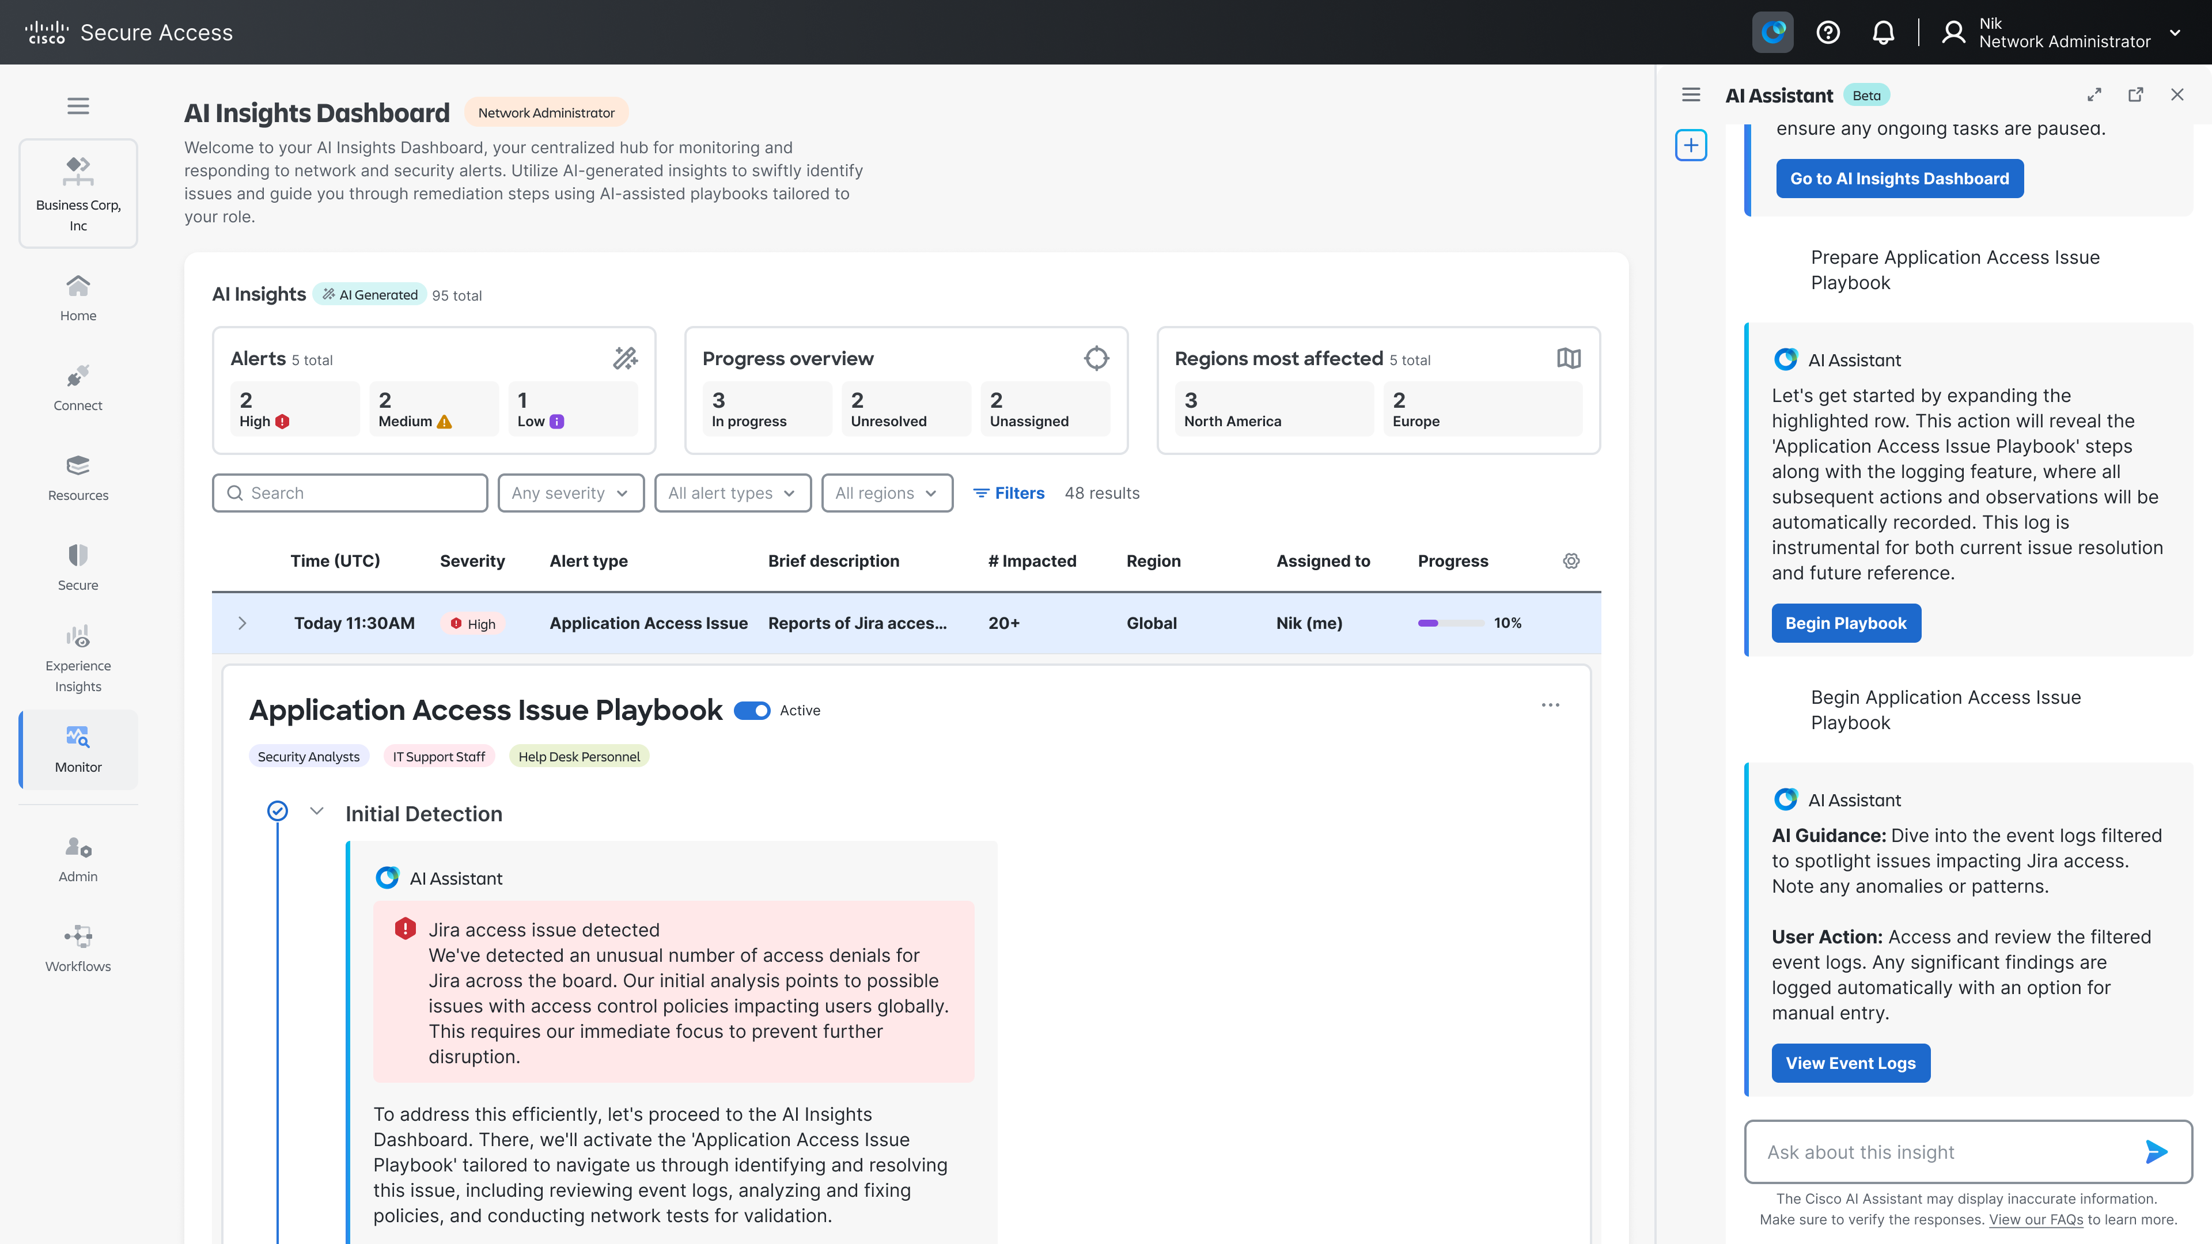Select the 2 Unassigned tile
The width and height of the screenshot is (2212, 1244).
pyautogui.click(x=1045, y=409)
